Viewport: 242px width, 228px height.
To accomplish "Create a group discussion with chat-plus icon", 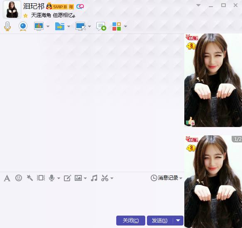I will 101,26.
